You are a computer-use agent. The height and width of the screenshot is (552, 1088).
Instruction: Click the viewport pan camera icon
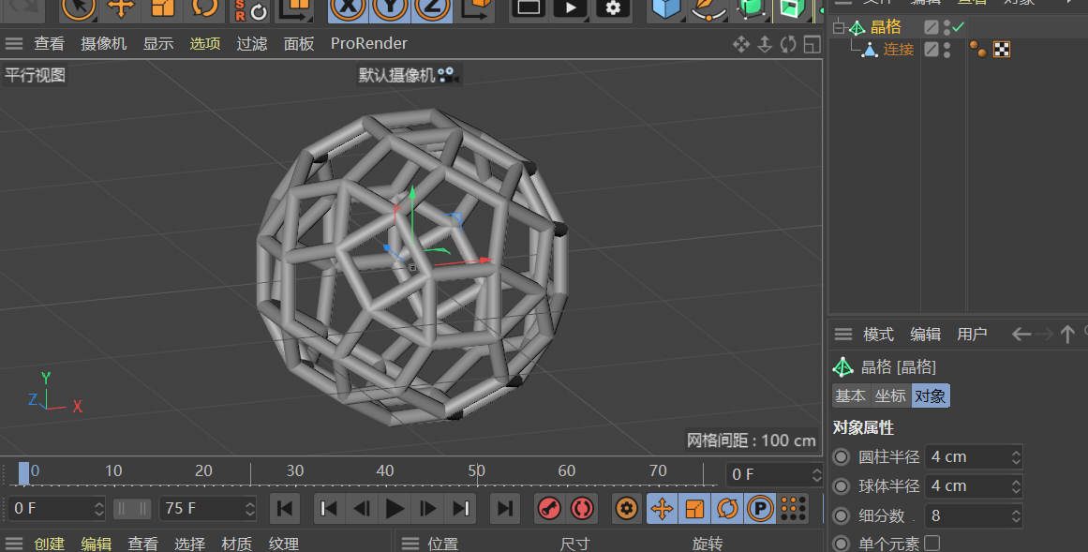(x=741, y=44)
